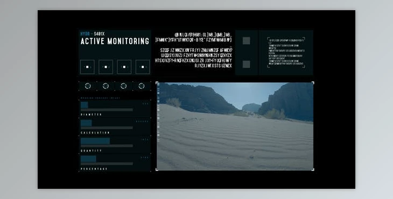Click the second circular gauge icon from left
The width and height of the screenshot is (393, 199).
point(106,86)
